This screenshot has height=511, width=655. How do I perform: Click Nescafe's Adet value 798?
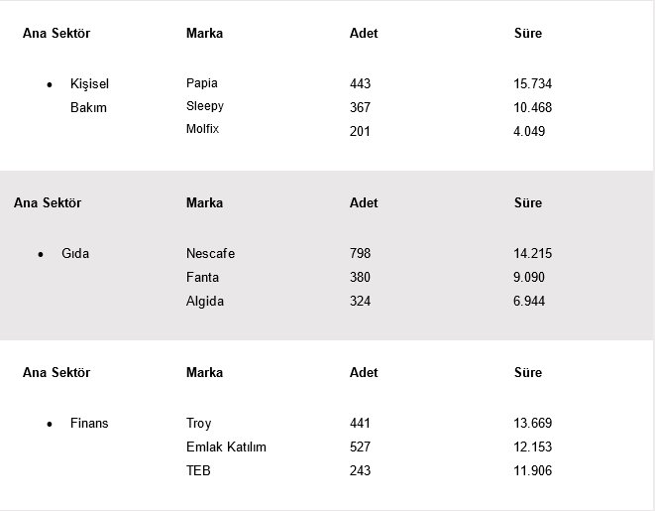click(360, 254)
